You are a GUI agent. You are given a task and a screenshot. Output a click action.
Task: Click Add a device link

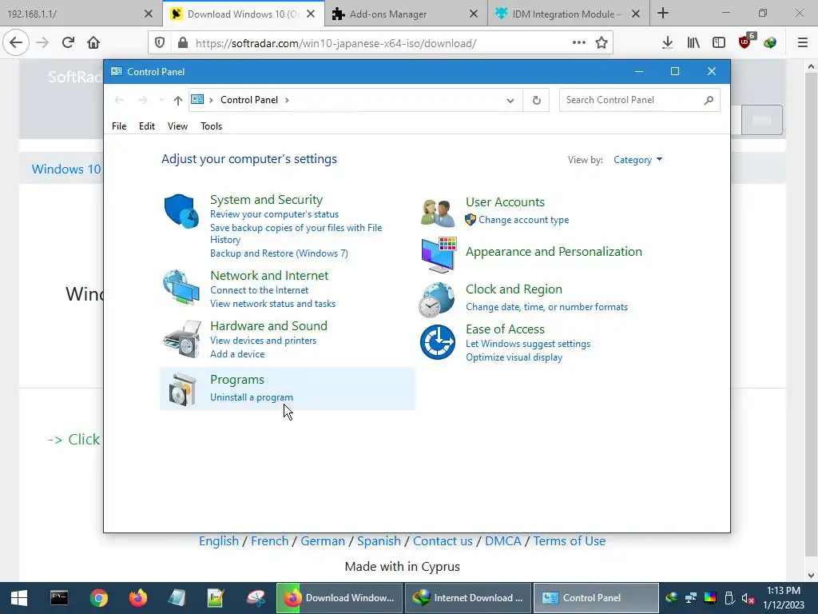(x=237, y=354)
